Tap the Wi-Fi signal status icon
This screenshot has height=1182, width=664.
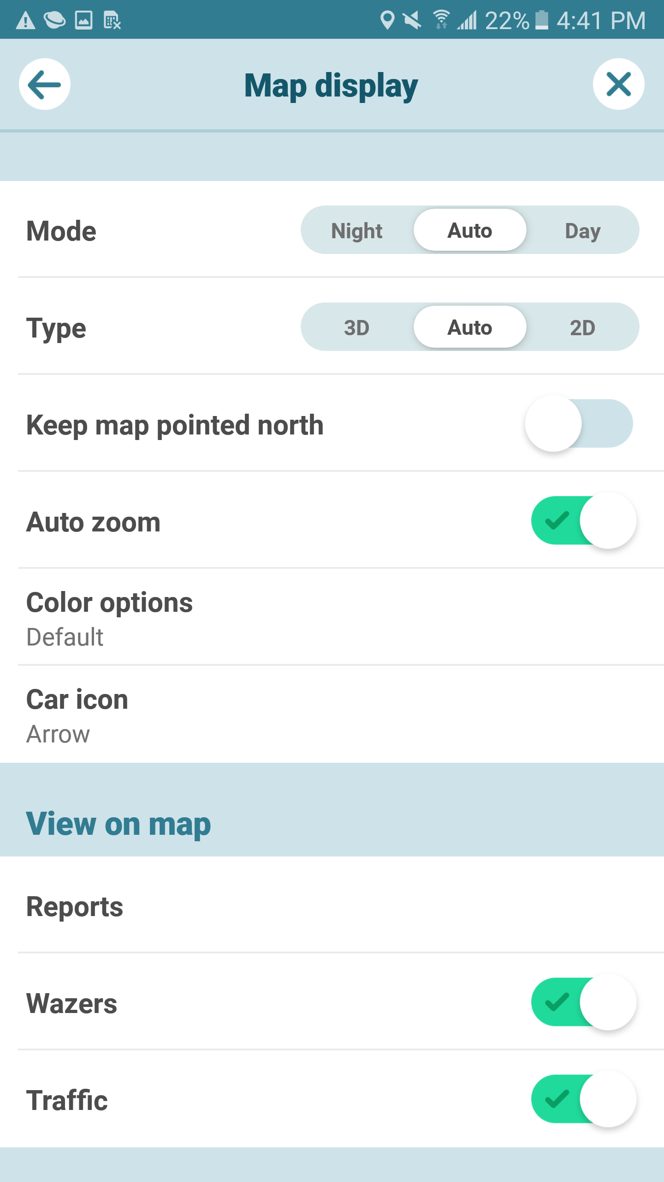pos(441,20)
